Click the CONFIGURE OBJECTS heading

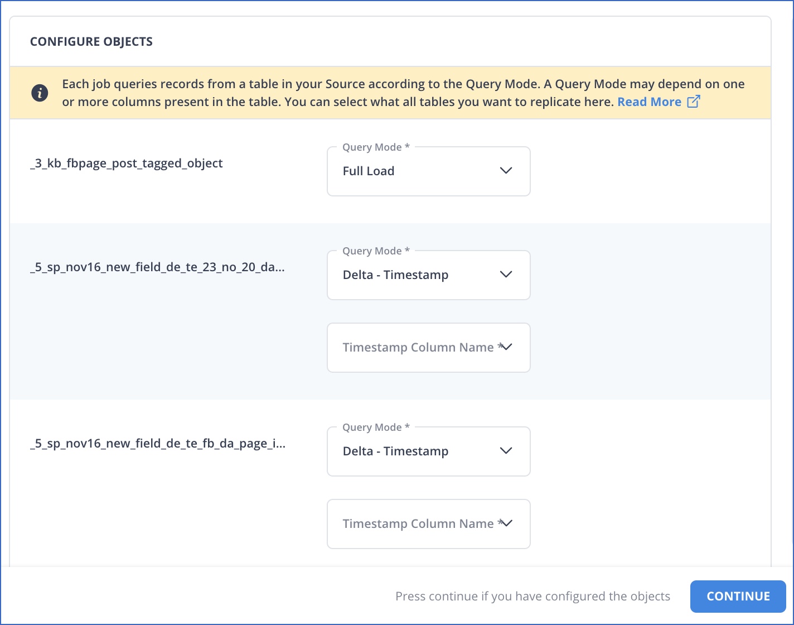click(91, 42)
